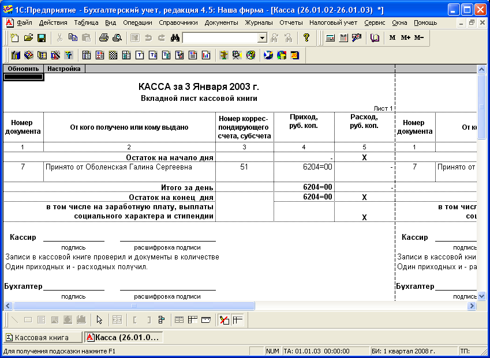
Task: Click the Dt/Kt entries icon
Action: coord(55,55)
